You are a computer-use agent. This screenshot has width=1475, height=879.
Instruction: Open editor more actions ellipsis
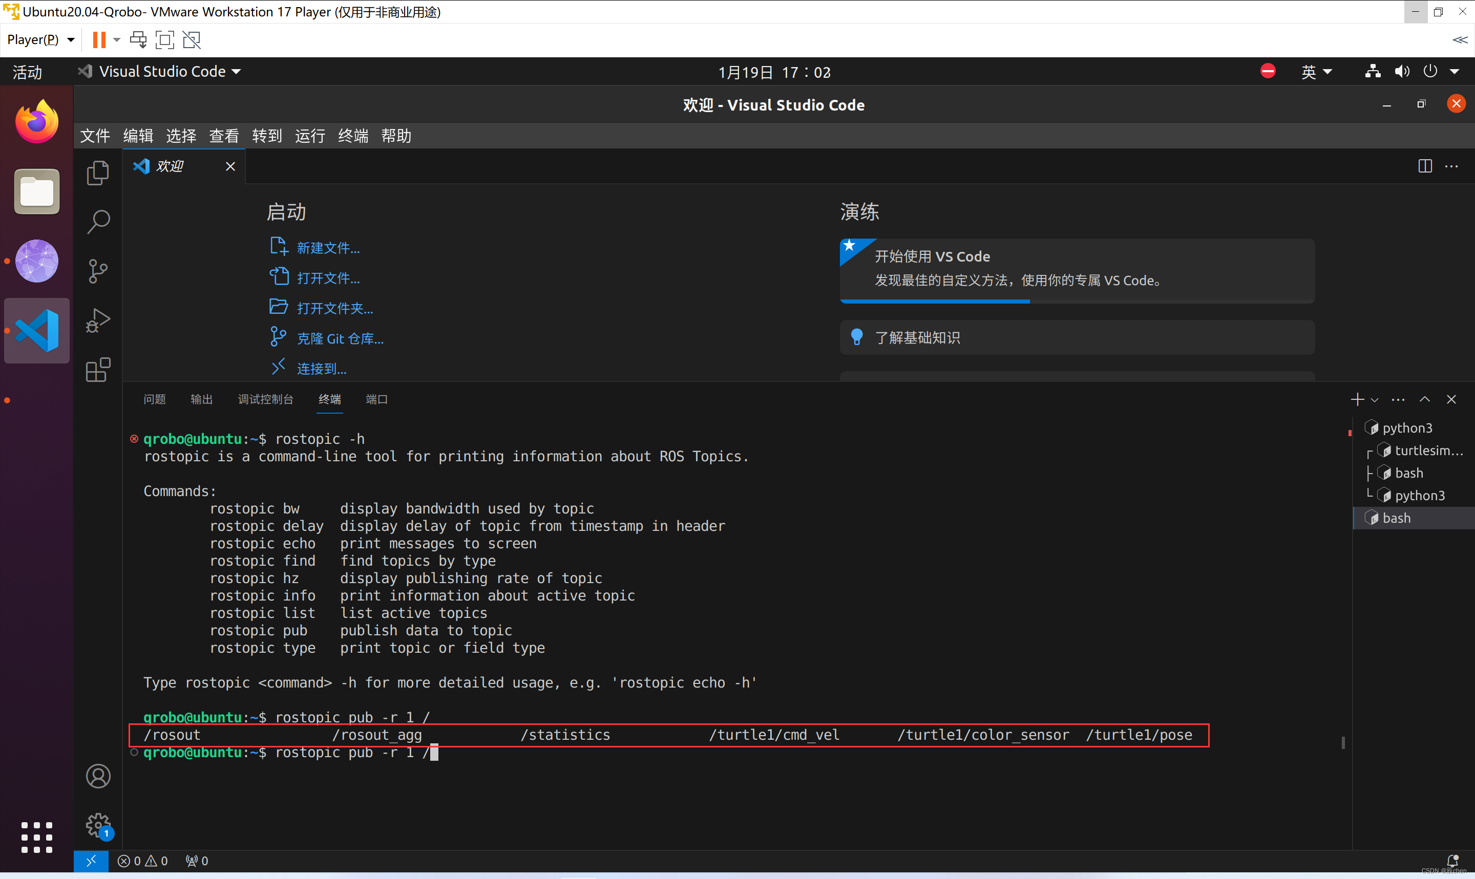tap(1451, 166)
